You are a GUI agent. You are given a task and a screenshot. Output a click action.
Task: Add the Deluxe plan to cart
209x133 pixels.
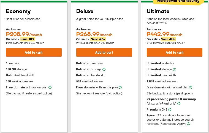(104, 53)
